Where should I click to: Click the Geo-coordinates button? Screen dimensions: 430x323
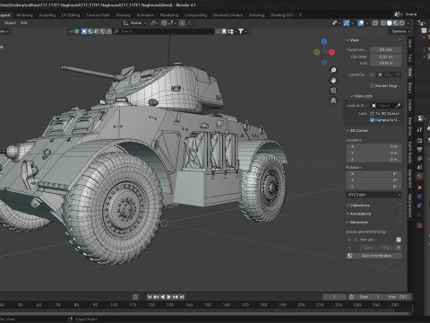374,256
